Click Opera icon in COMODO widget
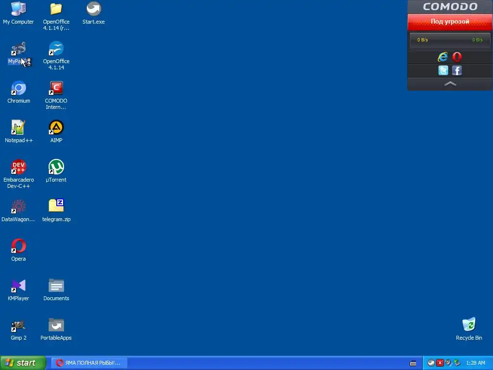493x370 pixels. tap(457, 57)
